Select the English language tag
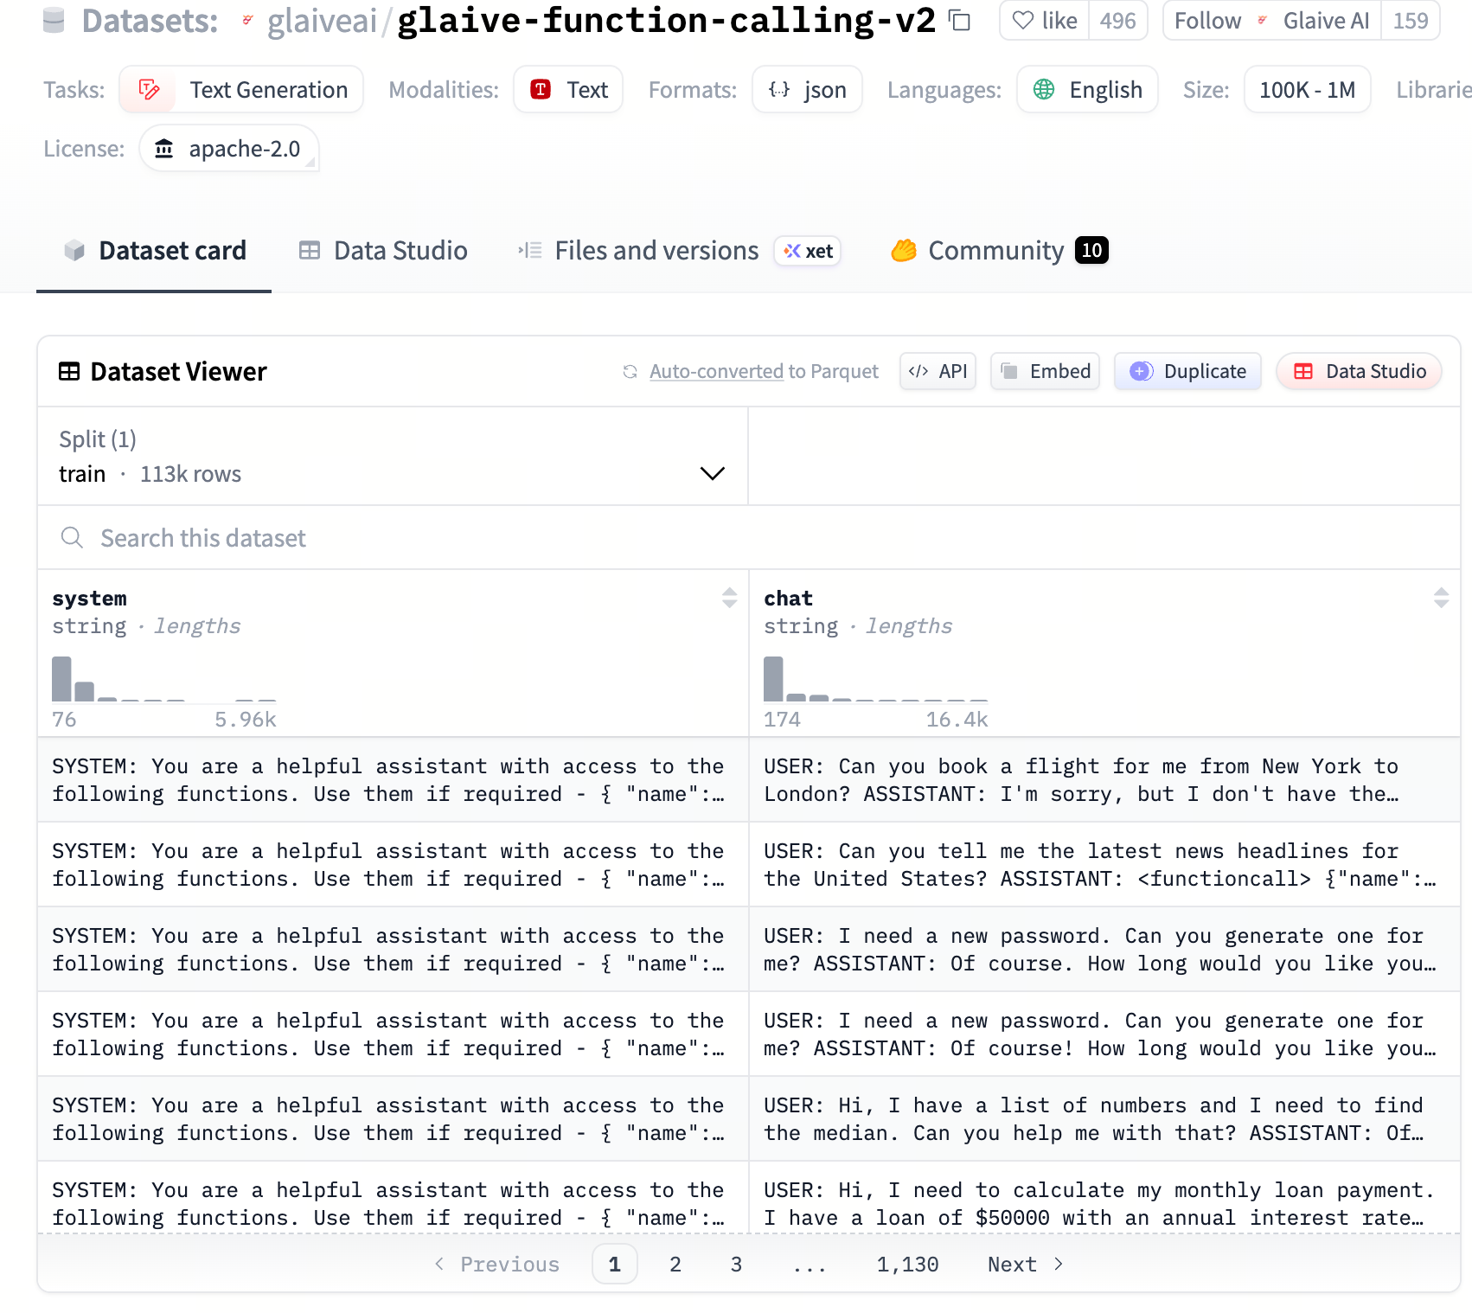This screenshot has height=1313, width=1472. pos(1087,90)
